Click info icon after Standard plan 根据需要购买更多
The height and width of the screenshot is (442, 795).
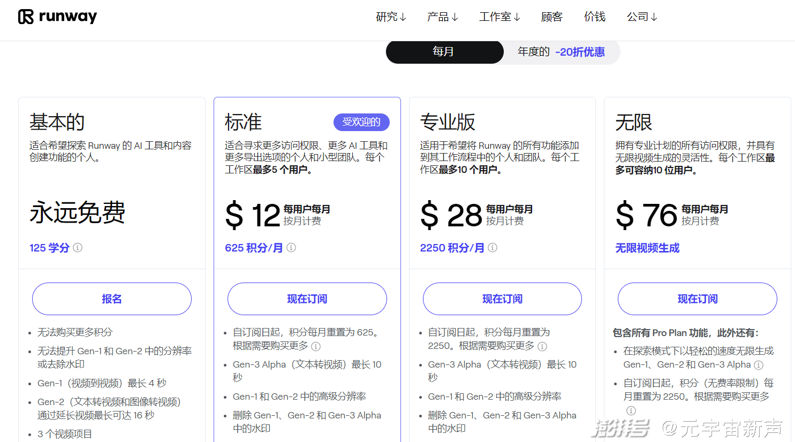316,346
